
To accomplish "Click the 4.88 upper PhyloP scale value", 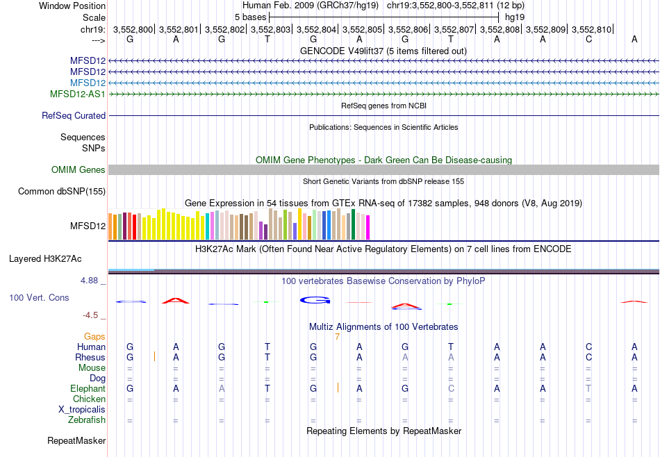I will coord(89,281).
